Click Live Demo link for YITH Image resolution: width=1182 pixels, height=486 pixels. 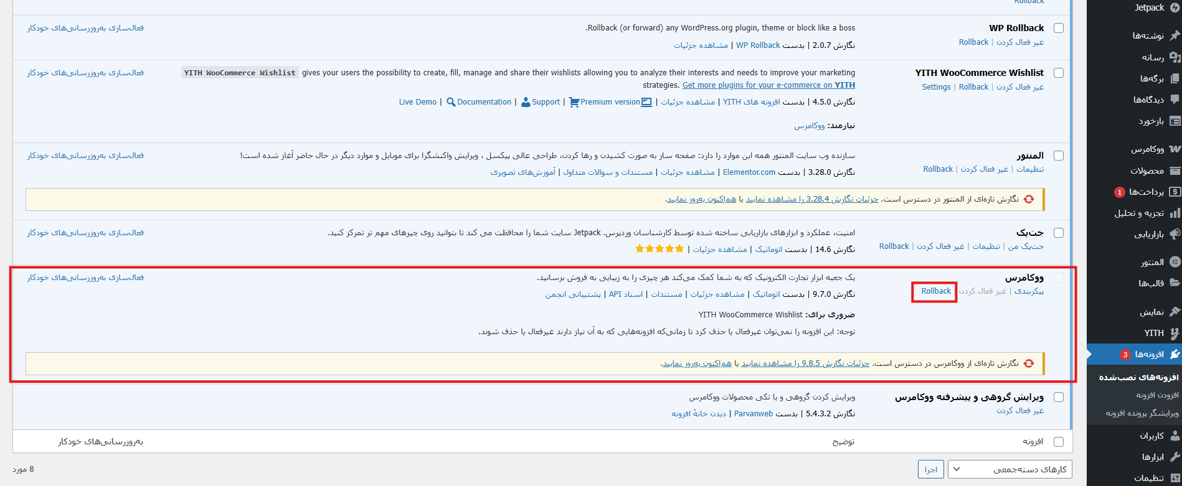418,102
